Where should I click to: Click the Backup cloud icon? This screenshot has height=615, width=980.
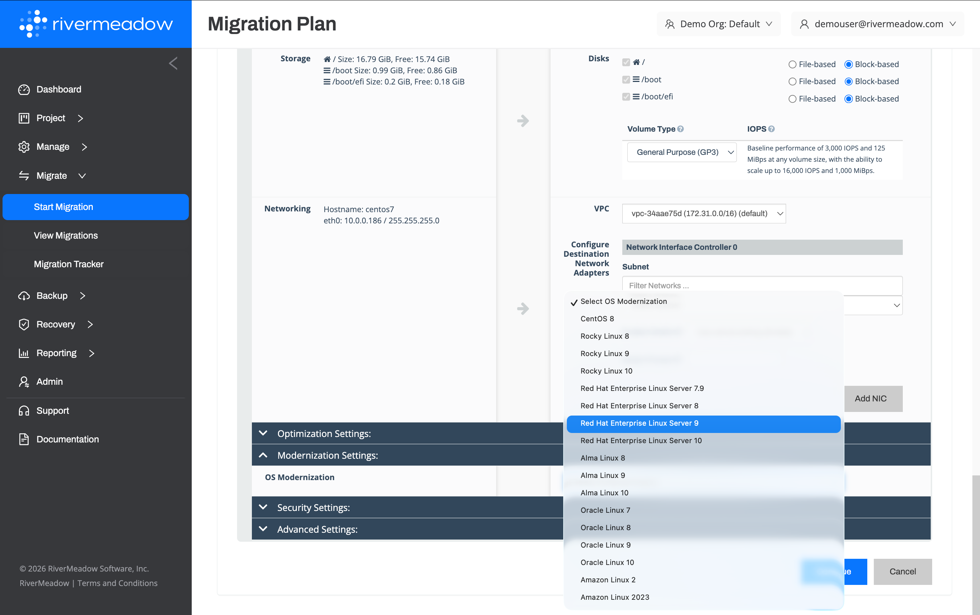coord(24,296)
